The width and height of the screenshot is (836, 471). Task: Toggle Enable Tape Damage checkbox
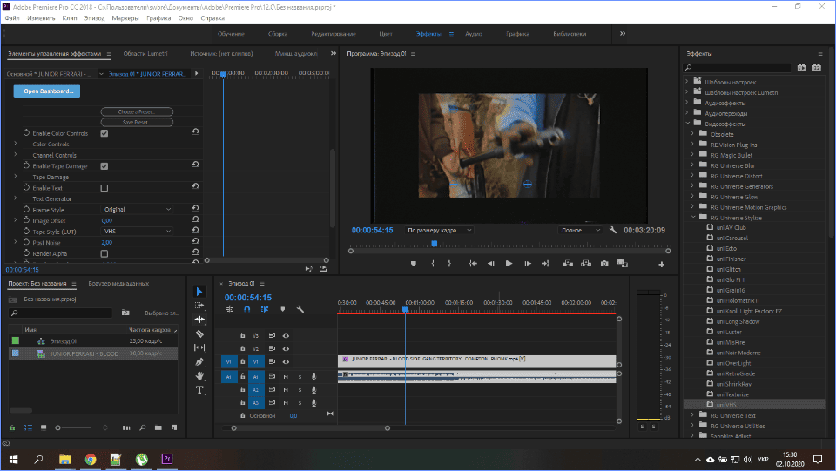pyautogui.click(x=104, y=166)
